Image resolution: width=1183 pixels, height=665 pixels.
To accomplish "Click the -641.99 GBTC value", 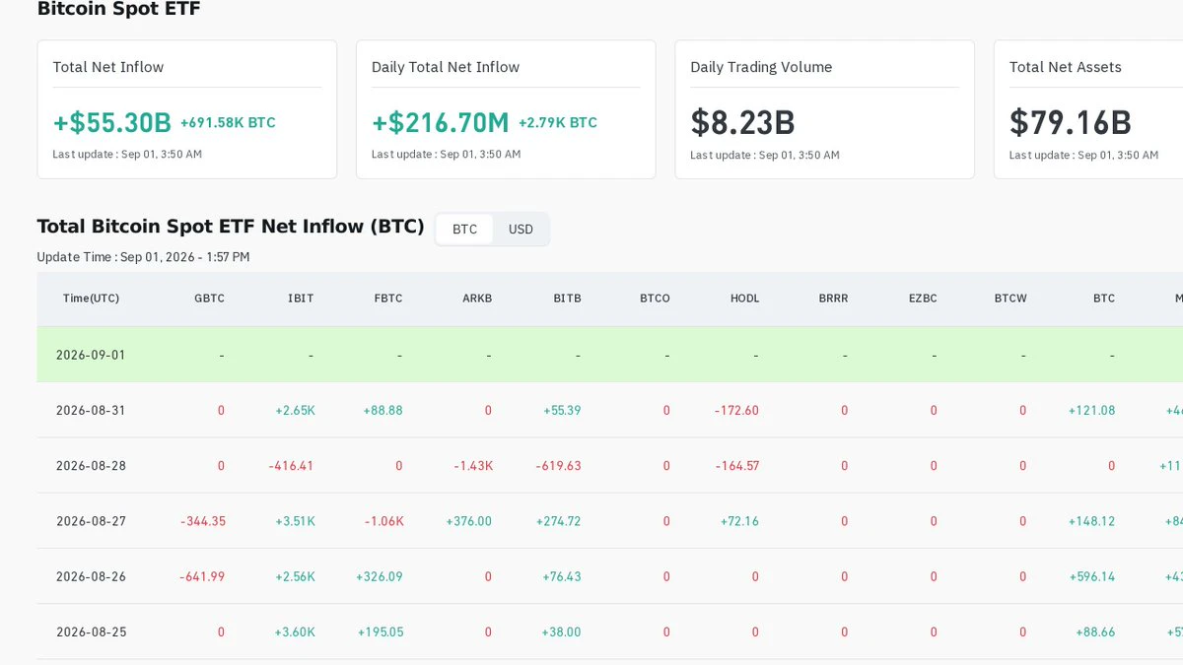I will pos(202,576).
